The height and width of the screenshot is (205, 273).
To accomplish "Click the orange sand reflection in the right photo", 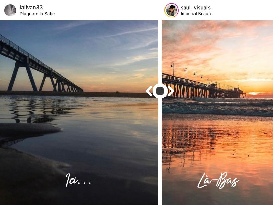I will (x=218, y=143).
